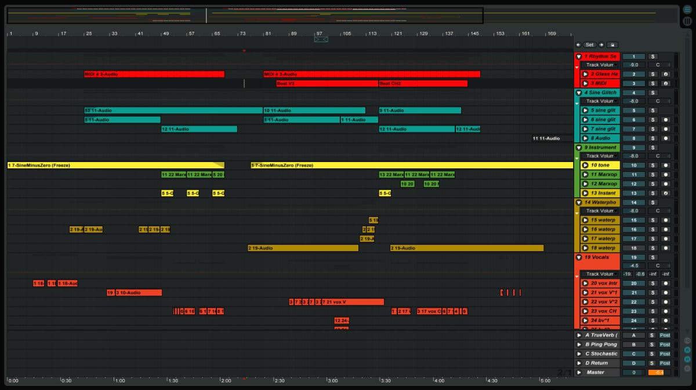Viewport: 696px width, 390px height.
Task: Arm track 11 Marxop for recording
Action: pos(666,175)
